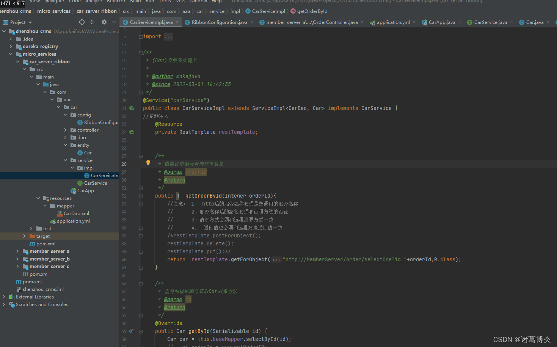Expand the target folder in tree
The image size is (557, 347).
click(x=24, y=236)
